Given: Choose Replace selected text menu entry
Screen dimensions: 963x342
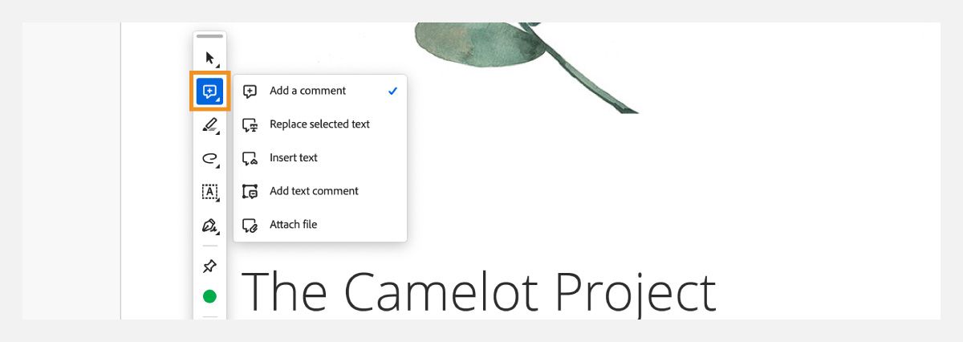Looking at the screenshot, I should (319, 124).
